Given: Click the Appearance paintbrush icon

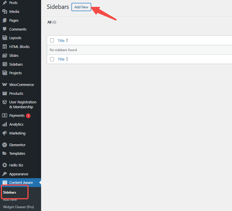Looking at the screenshot, I should point(5,174).
